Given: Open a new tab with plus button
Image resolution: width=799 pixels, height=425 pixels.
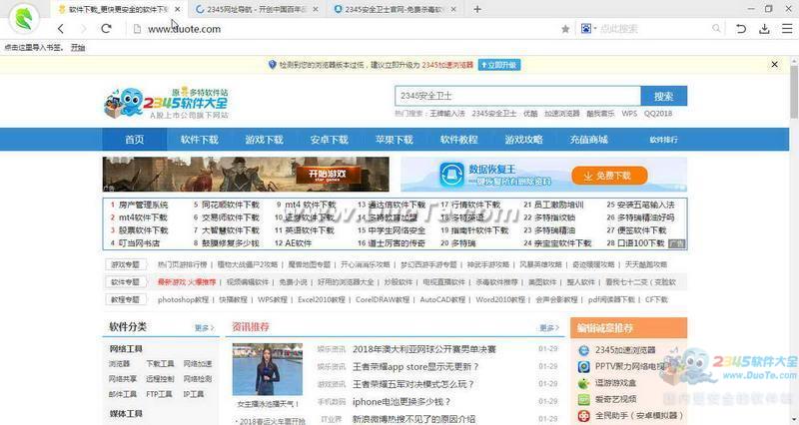Looking at the screenshot, I should pyautogui.click(x=477, y=9).
